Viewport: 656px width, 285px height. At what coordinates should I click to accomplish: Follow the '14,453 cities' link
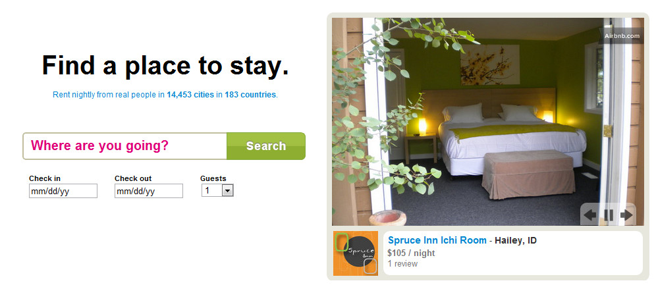(190, 95)
